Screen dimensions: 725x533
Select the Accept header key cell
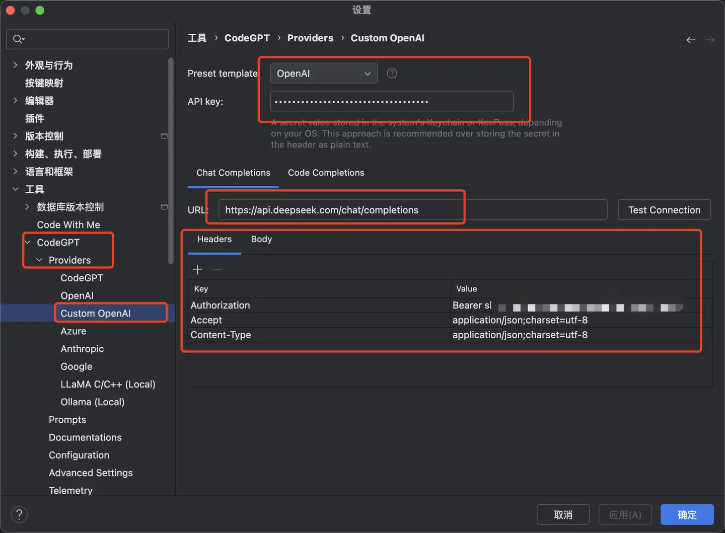pos(319,320)
